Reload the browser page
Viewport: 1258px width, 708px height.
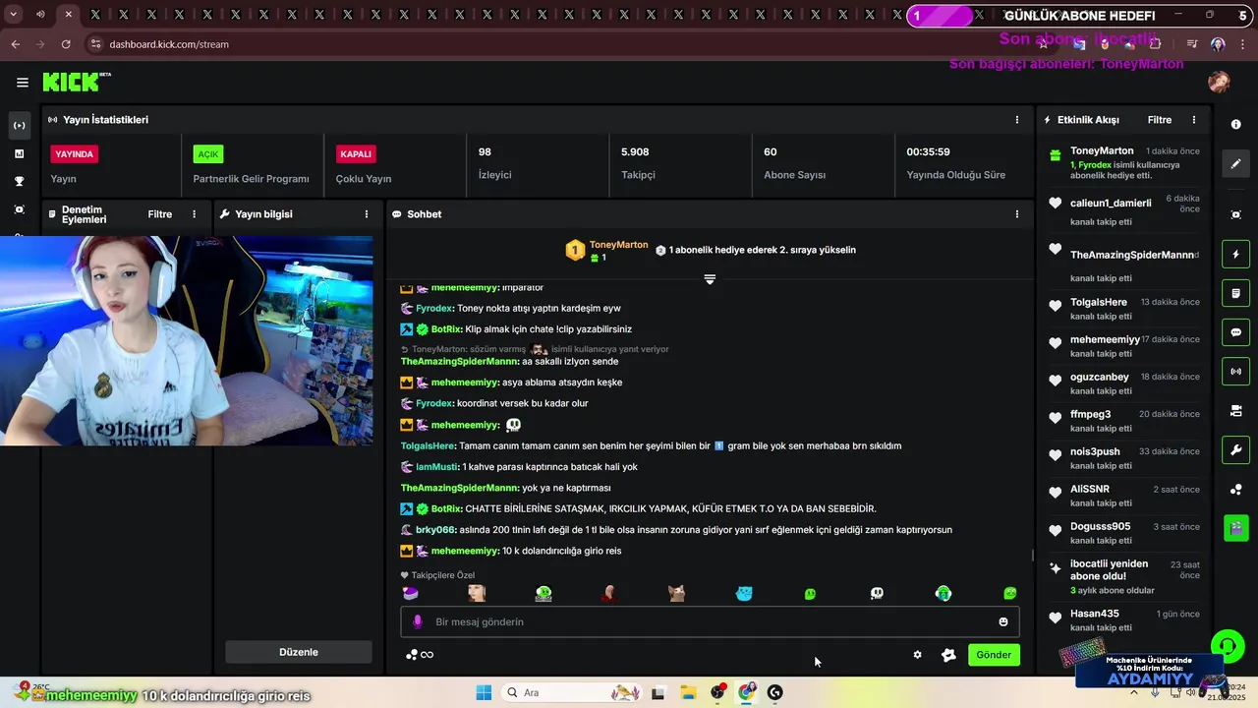66,44
